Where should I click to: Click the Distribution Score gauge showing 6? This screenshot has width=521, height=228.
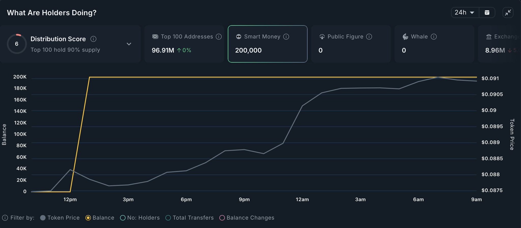pos(17,44)
